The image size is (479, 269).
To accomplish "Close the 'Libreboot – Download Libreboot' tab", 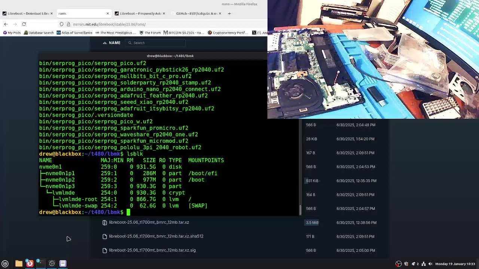I will click(51, 13).
